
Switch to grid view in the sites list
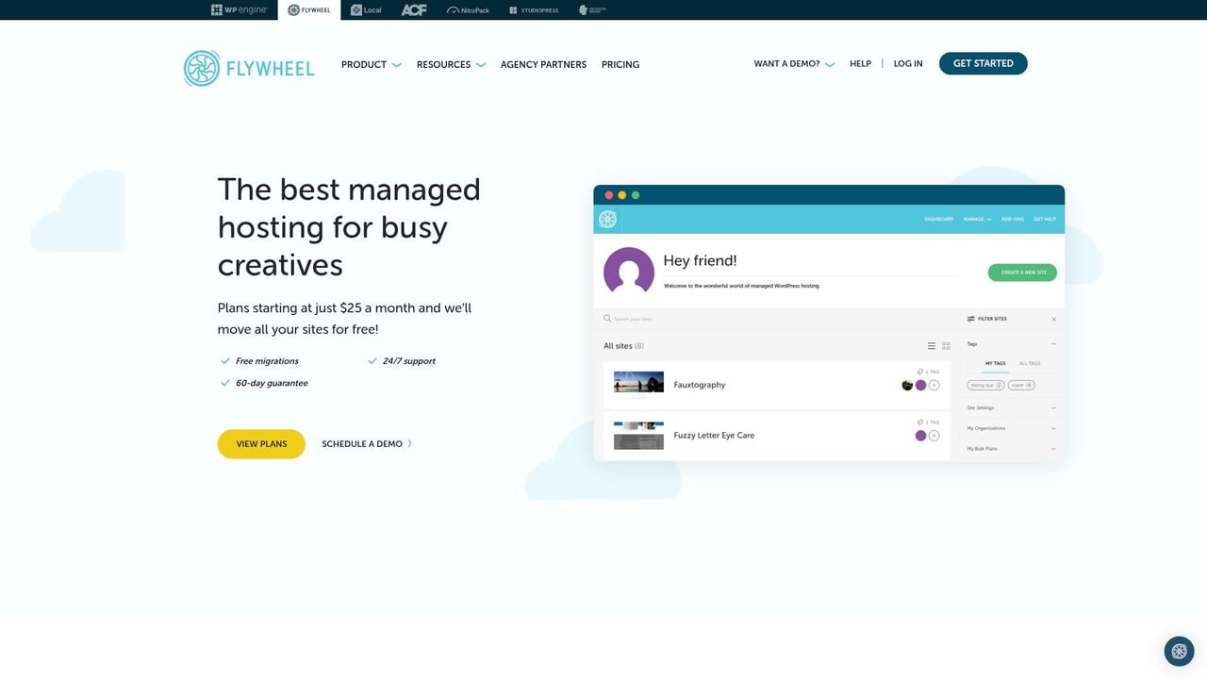point(946,345)
